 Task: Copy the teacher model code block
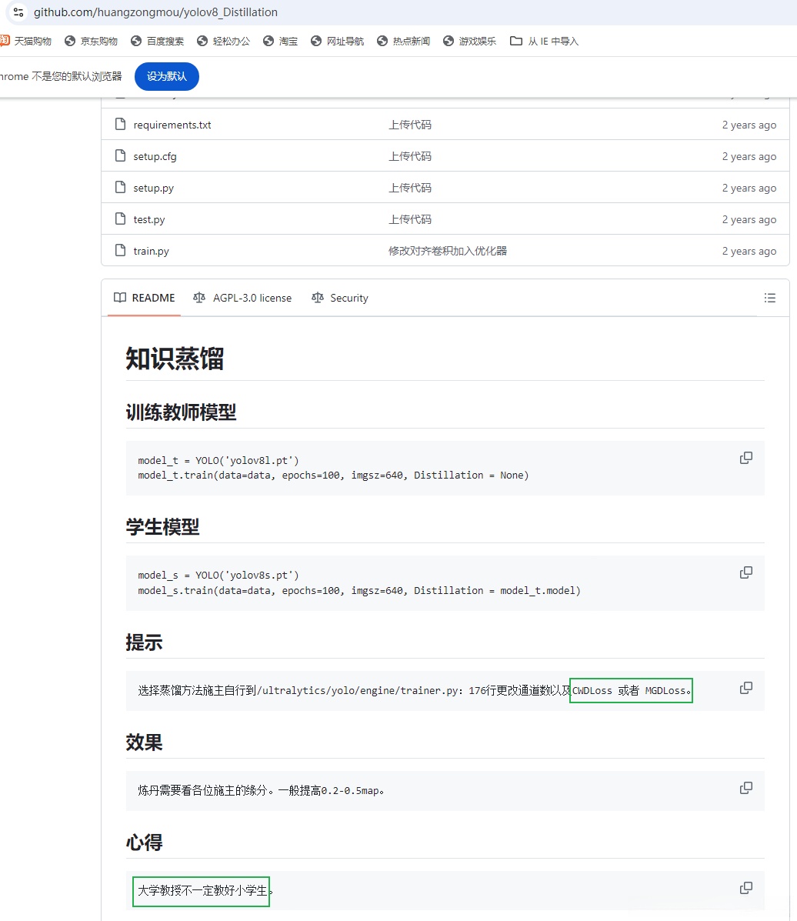coord(746,458)
